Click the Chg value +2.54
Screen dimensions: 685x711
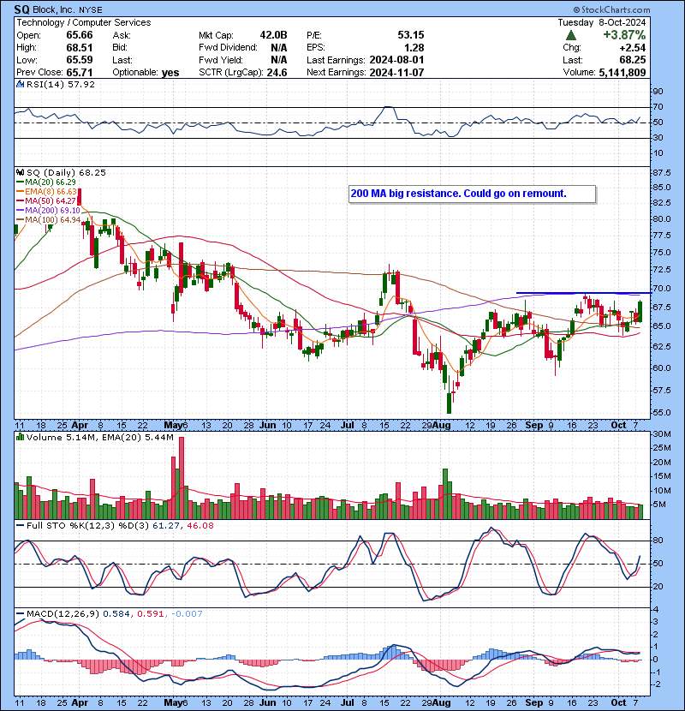tap(633, 48)
